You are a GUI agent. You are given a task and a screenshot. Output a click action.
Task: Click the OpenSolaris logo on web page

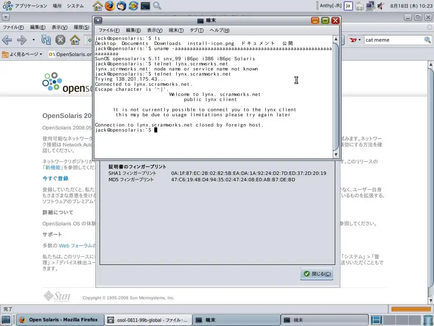67,83
